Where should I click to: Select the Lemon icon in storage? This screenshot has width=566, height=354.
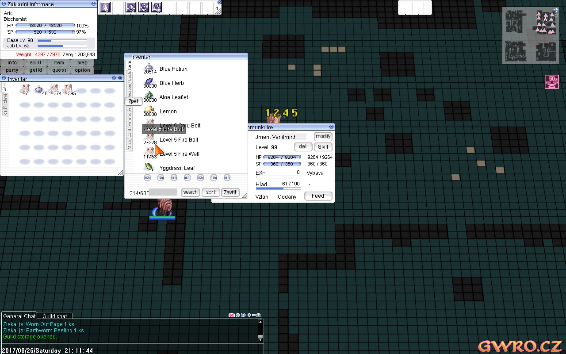[x=149, y=110]
